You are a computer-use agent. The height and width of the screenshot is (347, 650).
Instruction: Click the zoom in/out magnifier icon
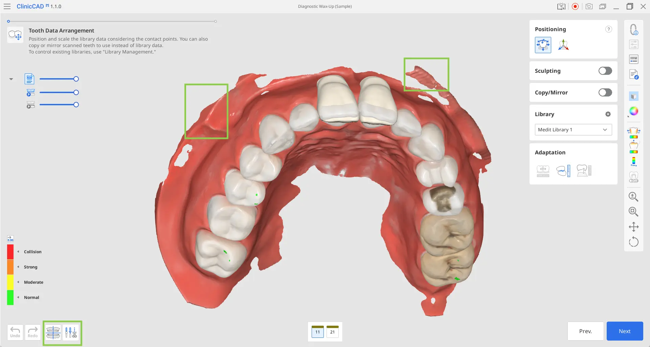click(633, 197)
